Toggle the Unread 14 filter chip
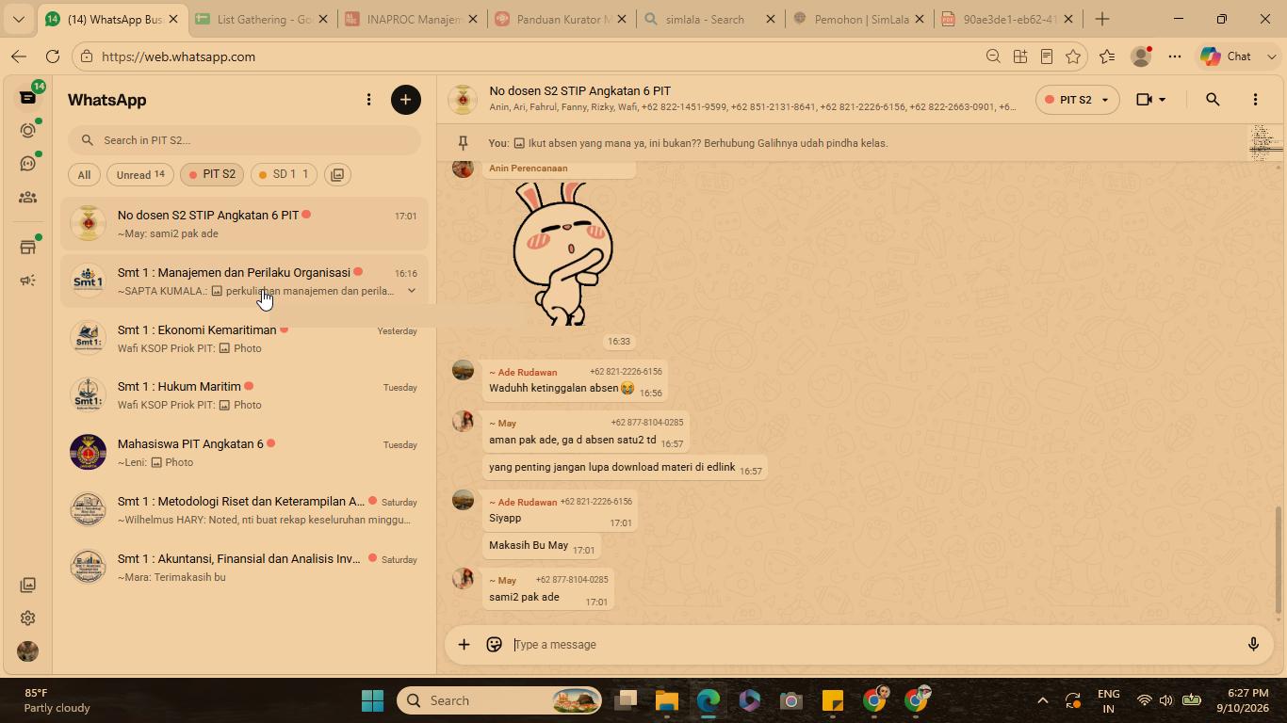The width and height of the screenshot is (1287, 723). coord(140,174)
